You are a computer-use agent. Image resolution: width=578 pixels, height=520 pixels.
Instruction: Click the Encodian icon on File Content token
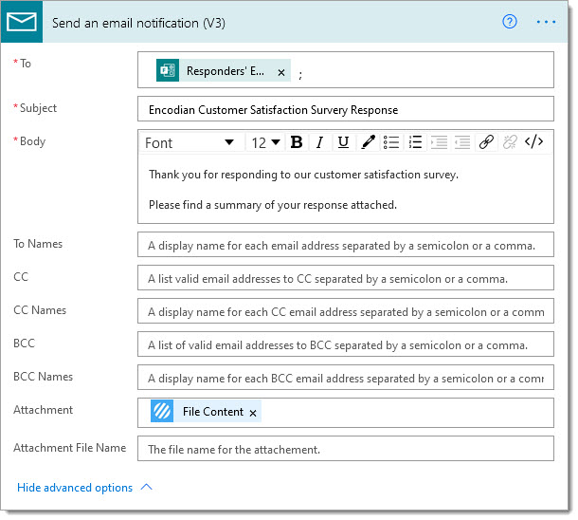tap(162, 411)
